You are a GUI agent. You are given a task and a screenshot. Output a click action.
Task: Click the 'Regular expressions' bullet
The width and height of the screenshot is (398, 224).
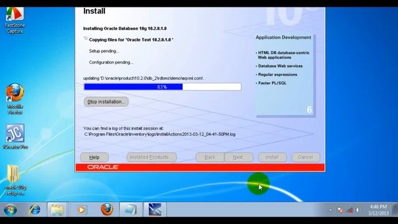coord(276,75)
